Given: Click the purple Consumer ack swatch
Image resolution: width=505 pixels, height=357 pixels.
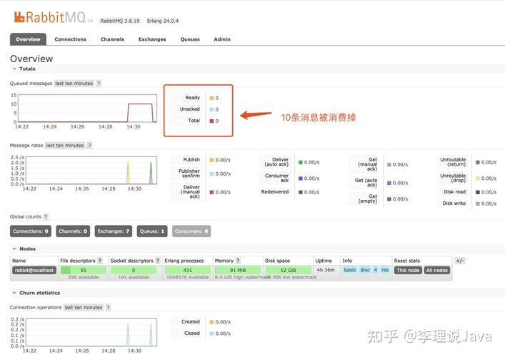Looking at the screenshot, I should (301, 178).
